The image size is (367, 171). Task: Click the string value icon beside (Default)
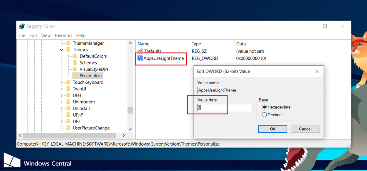[x=140, y=51]
